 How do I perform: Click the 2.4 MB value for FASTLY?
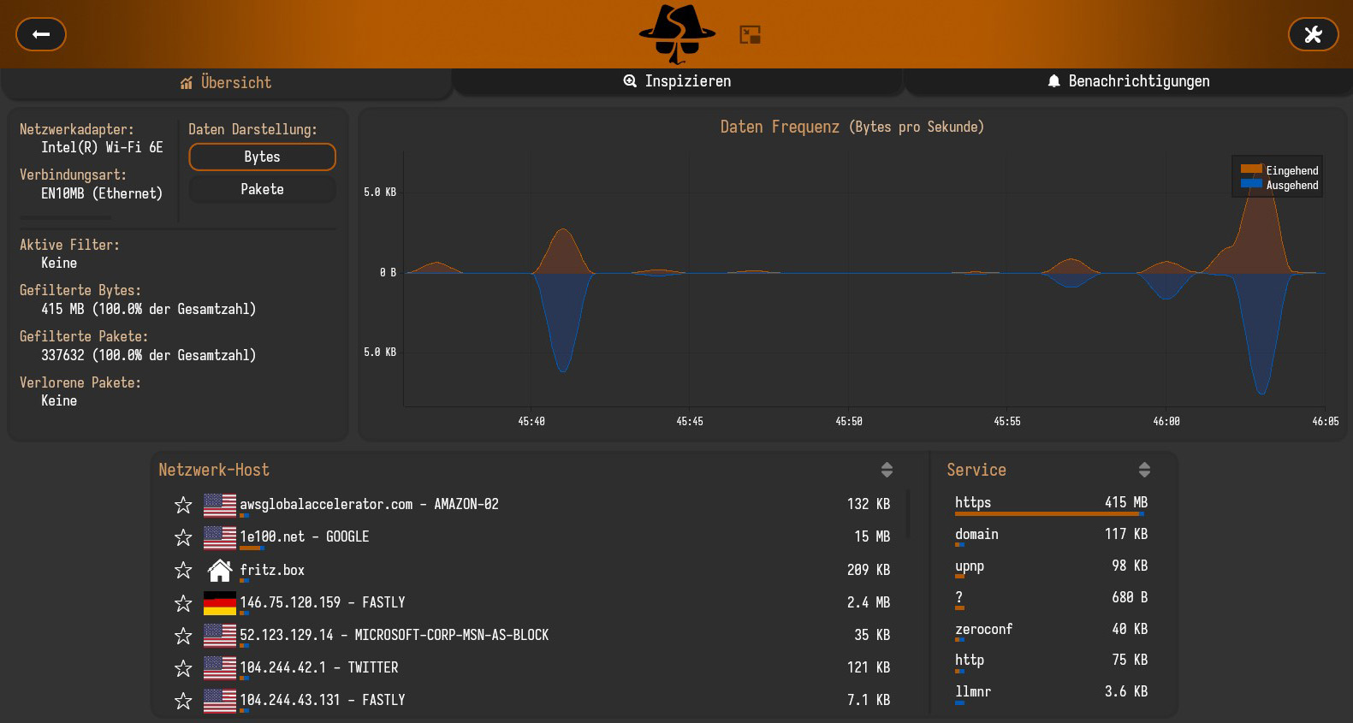[869, 603]
